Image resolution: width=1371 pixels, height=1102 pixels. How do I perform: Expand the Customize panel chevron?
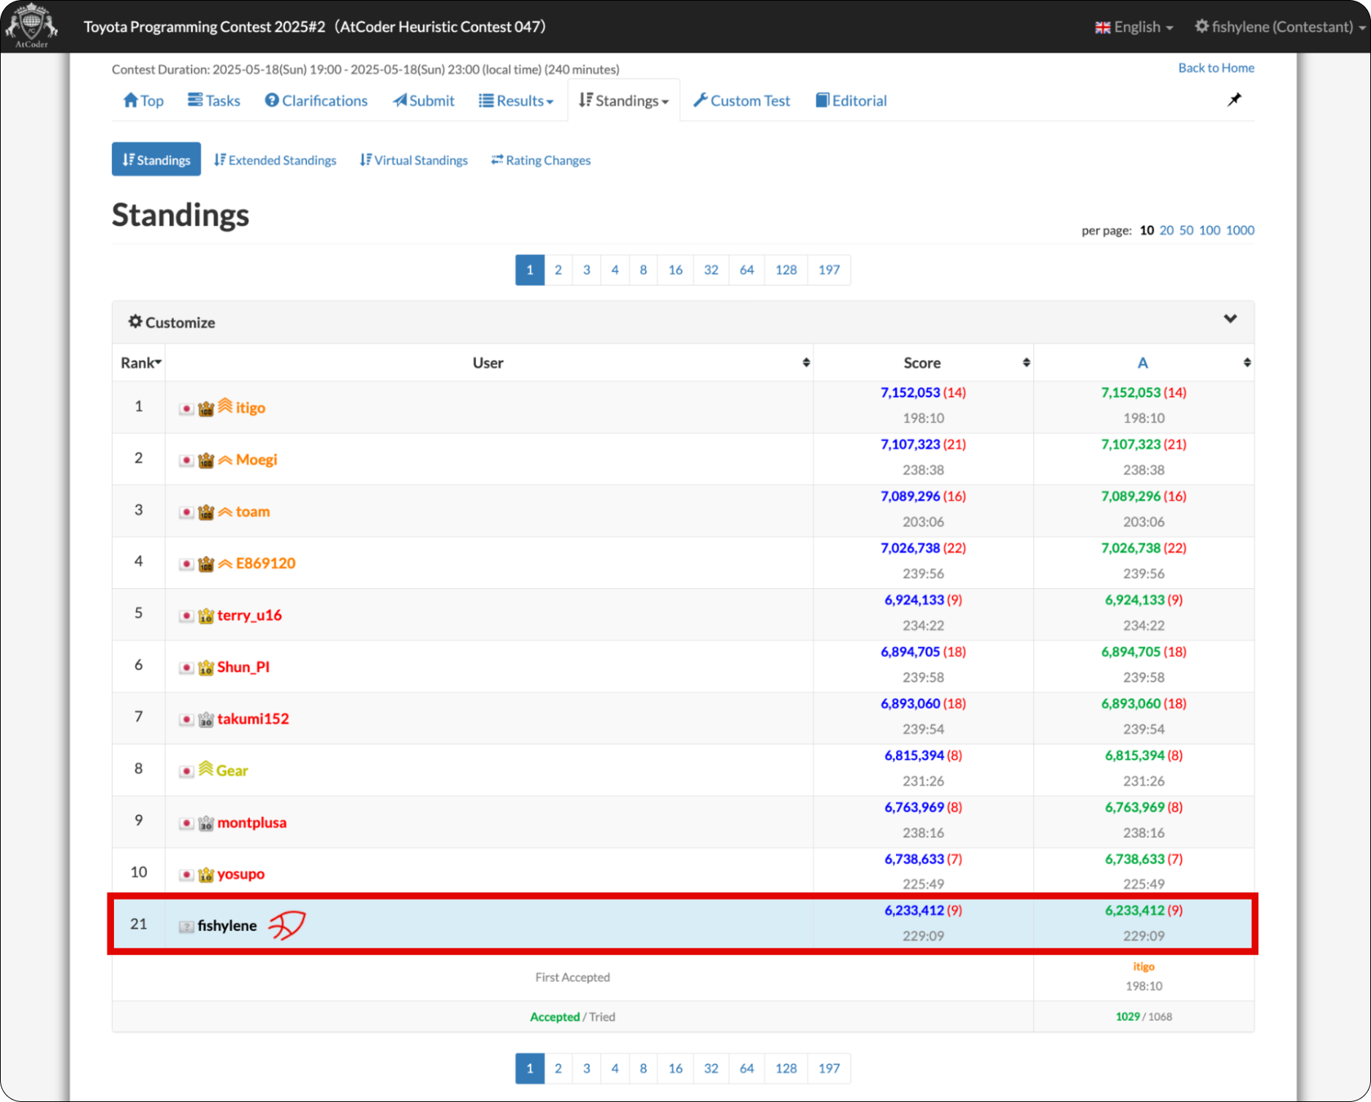[x=1230, y=319]
